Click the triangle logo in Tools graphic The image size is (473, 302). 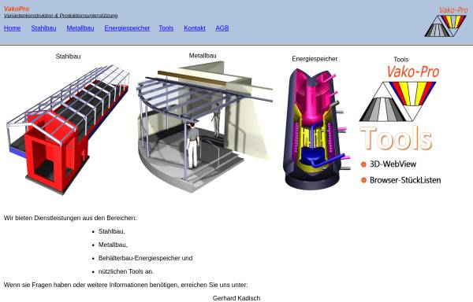[x=397, y=101]
